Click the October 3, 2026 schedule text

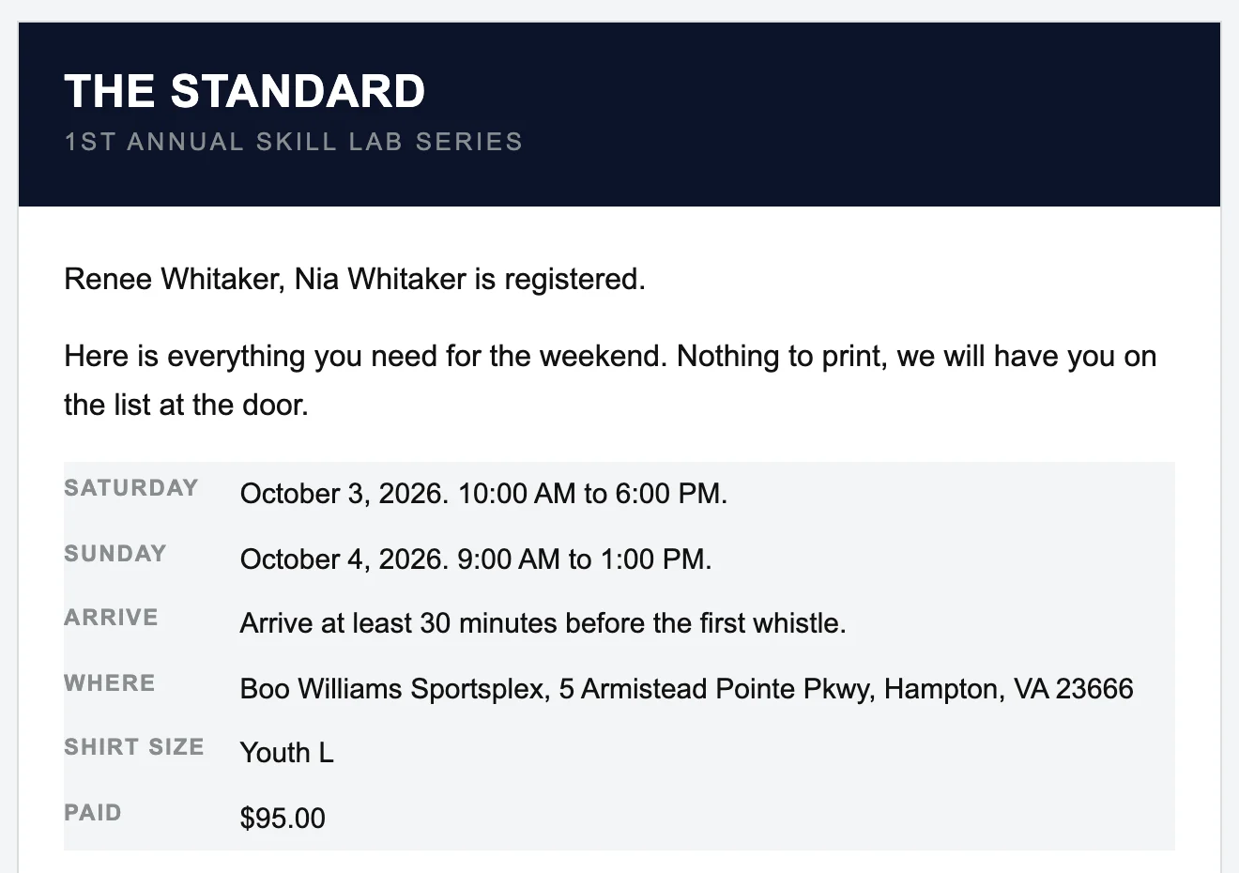(x=483, y=494)
